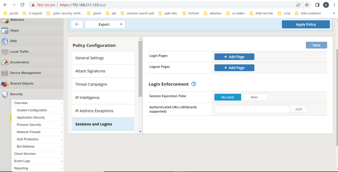Click the Authenticated URLs text field
338x172 pixels.
(252, 109)
